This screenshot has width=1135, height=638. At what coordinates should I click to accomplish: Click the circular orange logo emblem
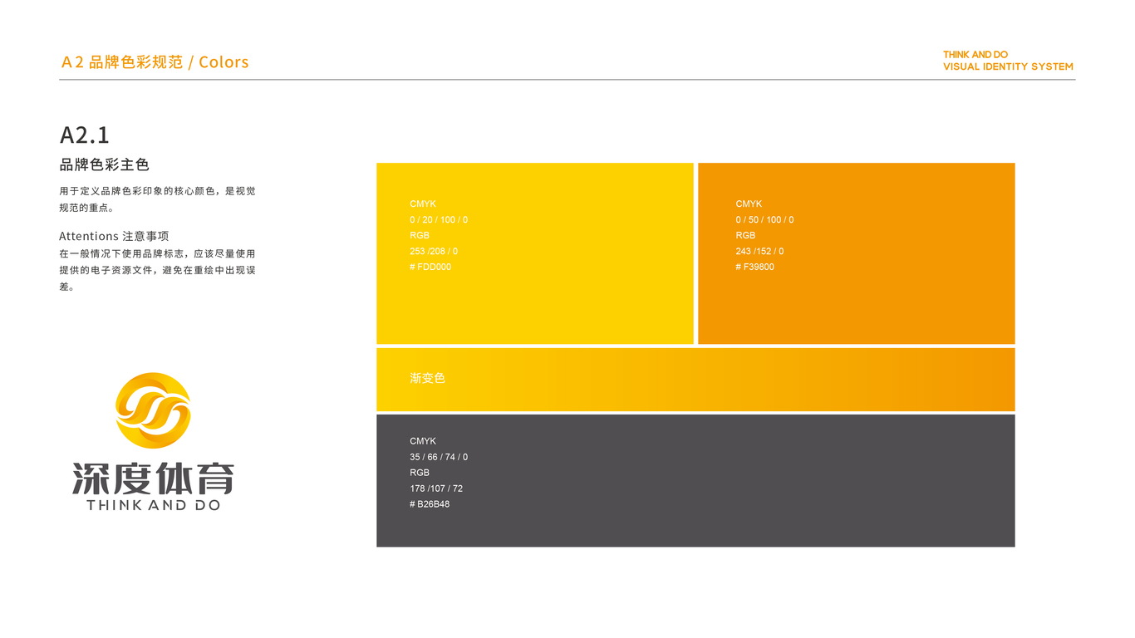pos(153,410)
